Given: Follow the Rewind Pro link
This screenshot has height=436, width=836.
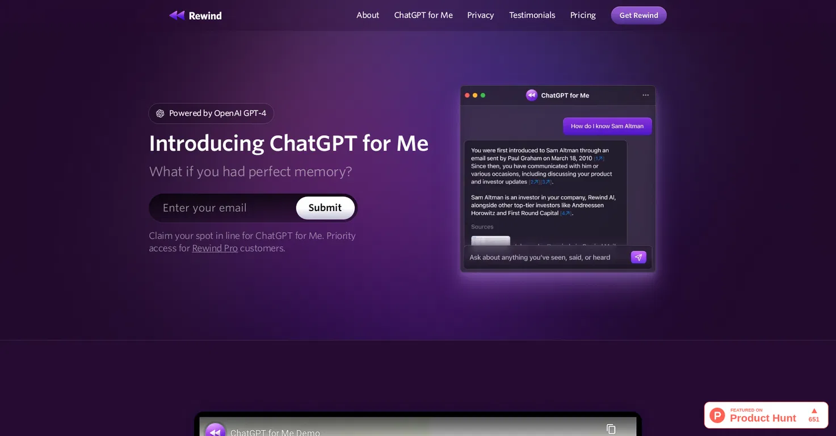Looking at the screenshot, I should 215,248.
